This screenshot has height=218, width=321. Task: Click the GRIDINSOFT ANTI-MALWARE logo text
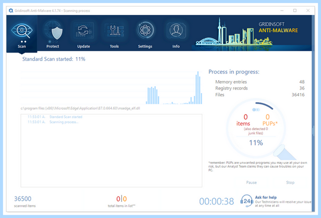(x=278, y=27)
